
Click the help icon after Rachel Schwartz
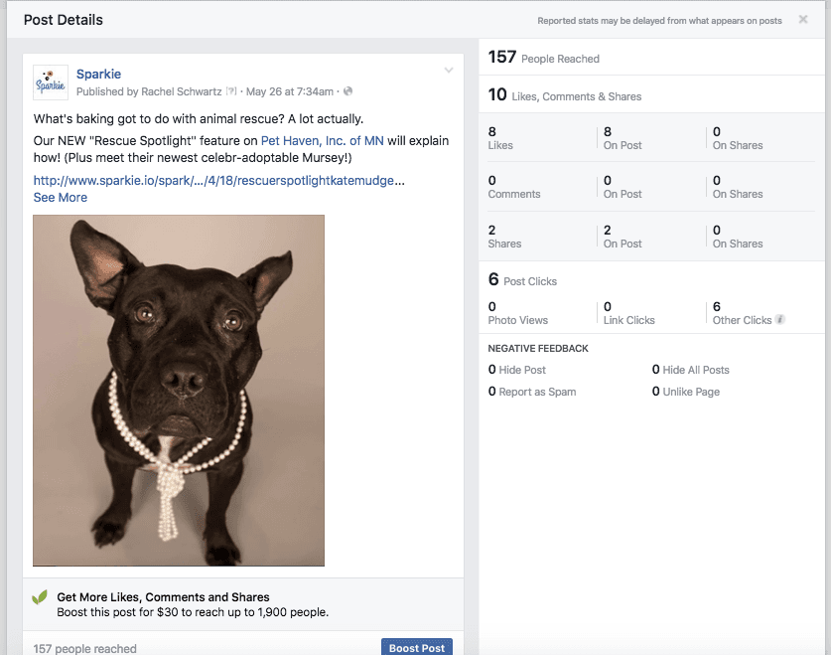231,92
